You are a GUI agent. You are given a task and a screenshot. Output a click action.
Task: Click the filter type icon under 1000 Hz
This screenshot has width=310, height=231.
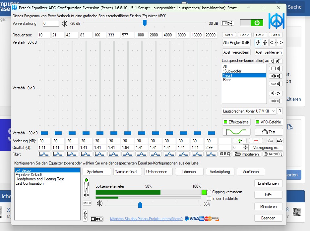tap(141, 154)
